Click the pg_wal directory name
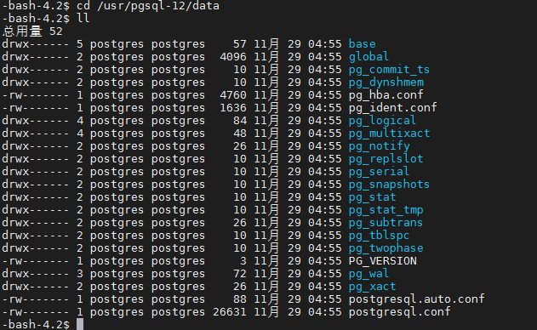 pos(368,274)
